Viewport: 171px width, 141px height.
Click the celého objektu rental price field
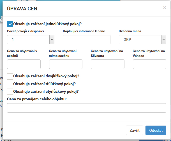pos(87,108)
